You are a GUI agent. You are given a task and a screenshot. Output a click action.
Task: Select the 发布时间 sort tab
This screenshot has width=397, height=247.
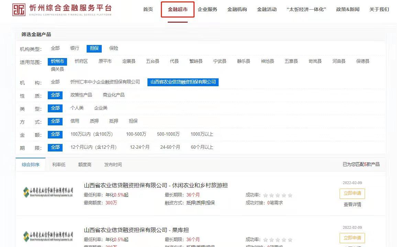coord(113,165)
